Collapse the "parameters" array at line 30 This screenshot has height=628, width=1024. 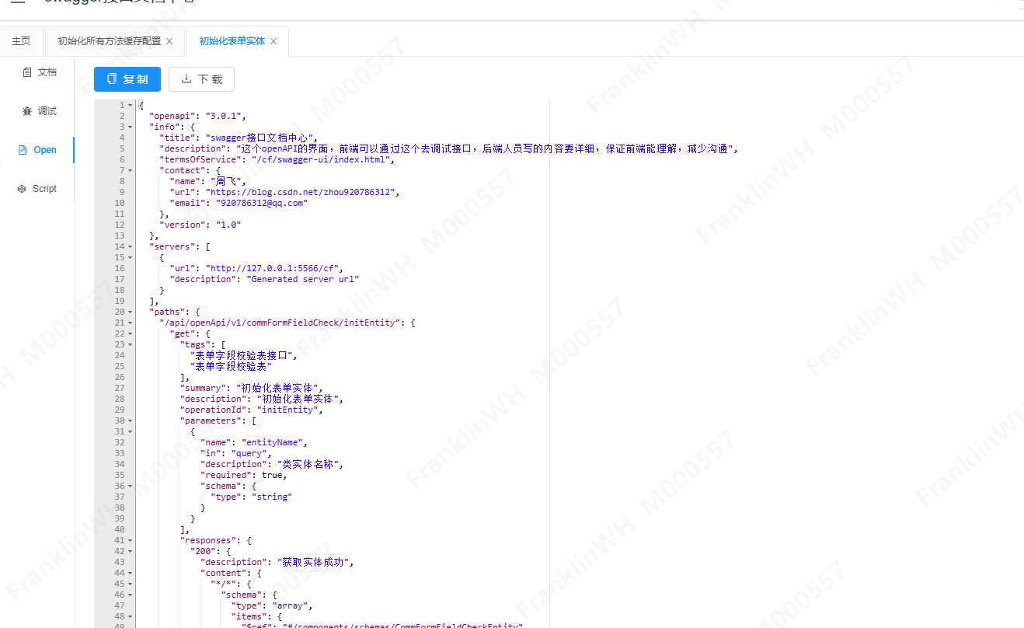131,420
